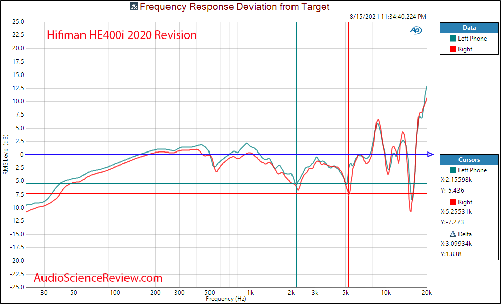
Task: Click Delta X value 3.09934k
Action: coord(456,244)
